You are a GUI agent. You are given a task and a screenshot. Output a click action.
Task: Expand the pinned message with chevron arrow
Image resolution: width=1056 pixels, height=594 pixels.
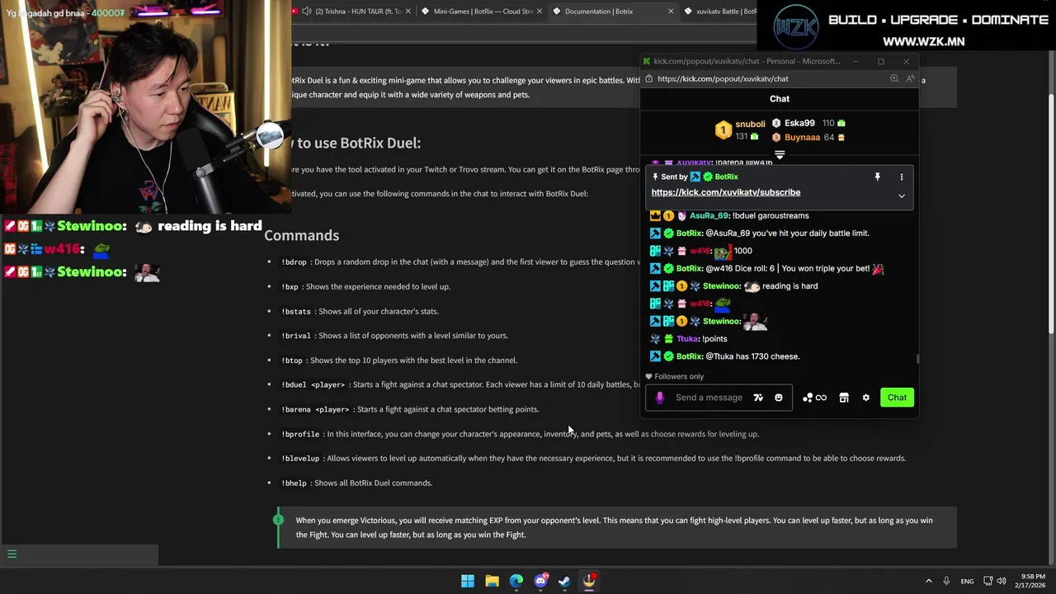pos(902,196)
